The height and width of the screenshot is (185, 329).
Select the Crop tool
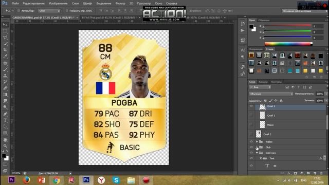coord(5,50)
